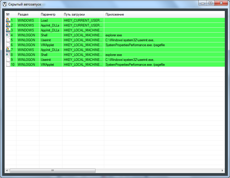Click the Windows flag icon in row 7
This screenshot has height=178, width=230.
pyautogui.click(x=8, y=50)
